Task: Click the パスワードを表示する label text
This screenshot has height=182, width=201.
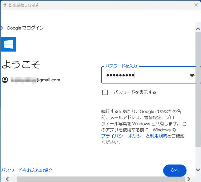Action: [x=135, y=92]
